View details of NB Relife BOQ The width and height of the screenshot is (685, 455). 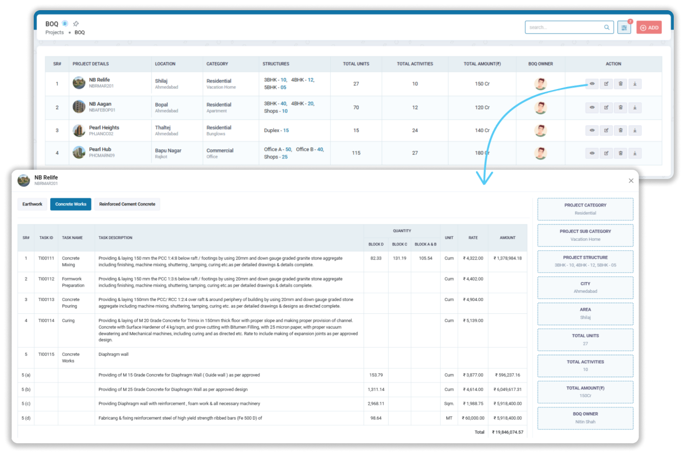[x=592, y=84]
